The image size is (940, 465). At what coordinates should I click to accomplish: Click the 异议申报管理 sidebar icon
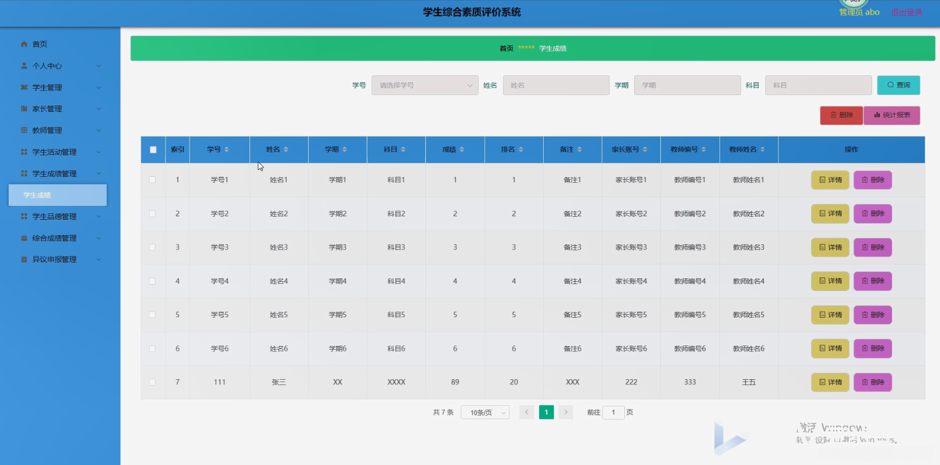pos(24,259)
